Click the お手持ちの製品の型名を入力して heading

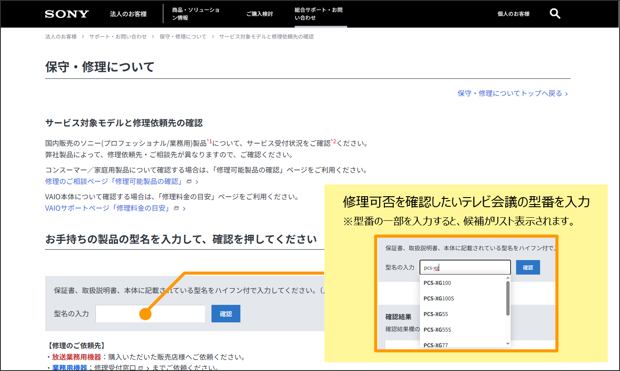181,239
